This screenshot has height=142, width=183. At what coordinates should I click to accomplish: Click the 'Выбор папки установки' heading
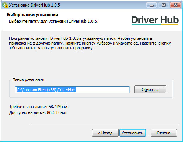point(32,15)
